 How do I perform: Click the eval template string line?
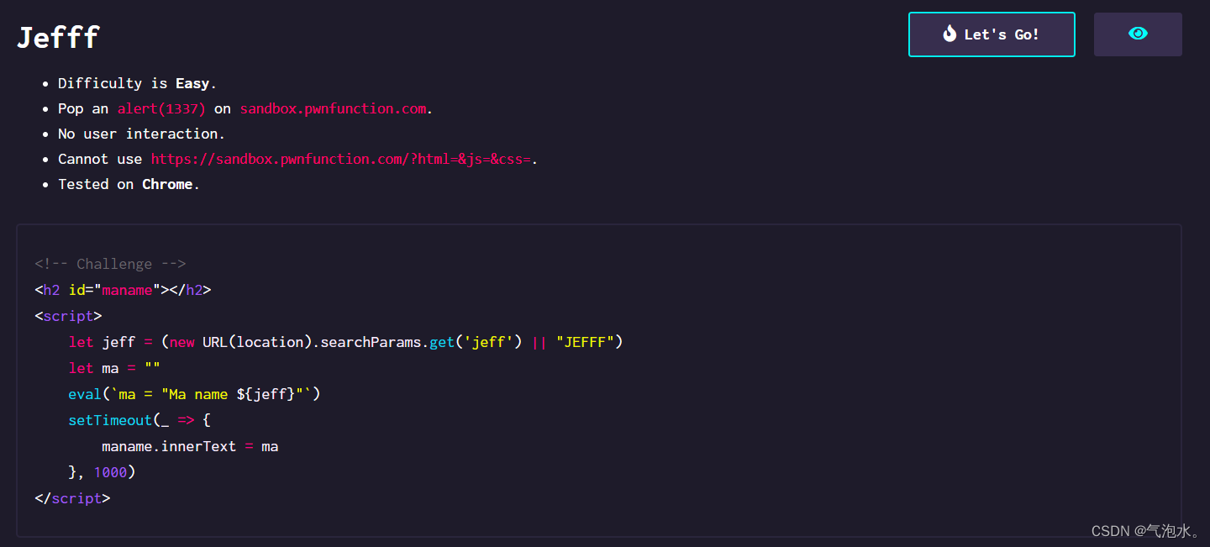coord(194,394)
